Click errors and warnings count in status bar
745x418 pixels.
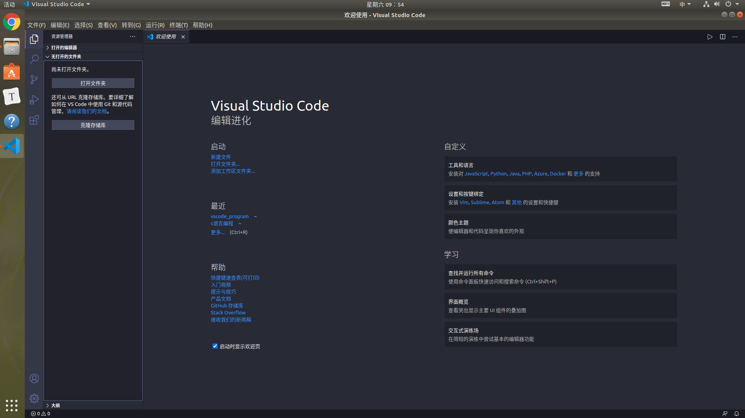coord(40,414)
